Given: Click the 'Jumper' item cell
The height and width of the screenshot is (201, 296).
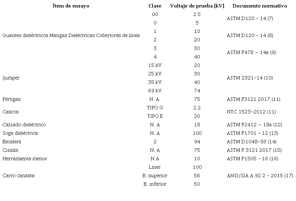Looking at the screenshot, I should coord(11,78).
